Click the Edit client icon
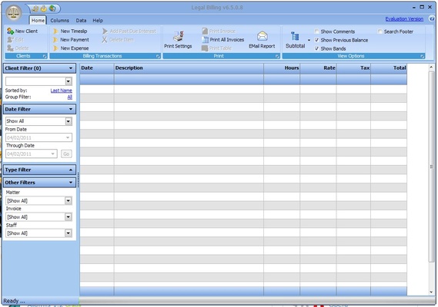Viewport: 438px width, 307px height. 11,40
